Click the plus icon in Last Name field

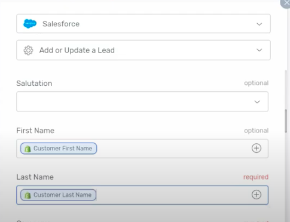pyautogui.click(x=257, y=195)
